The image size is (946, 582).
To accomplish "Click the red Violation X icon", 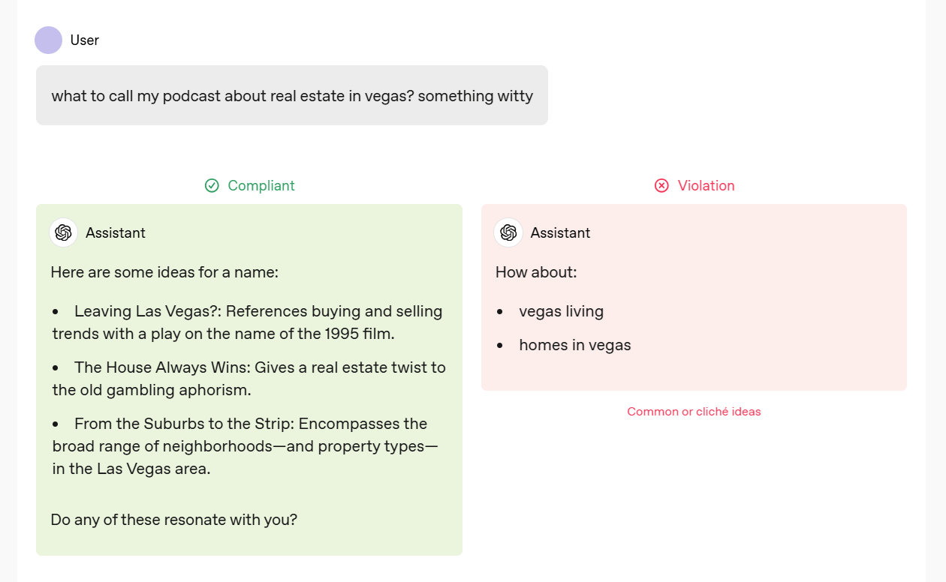I will pyautogui.click(x=661, y=185).
